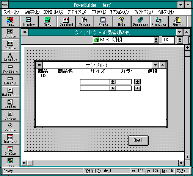Click the horizontal scrollbar right arrow

point(181,163)
